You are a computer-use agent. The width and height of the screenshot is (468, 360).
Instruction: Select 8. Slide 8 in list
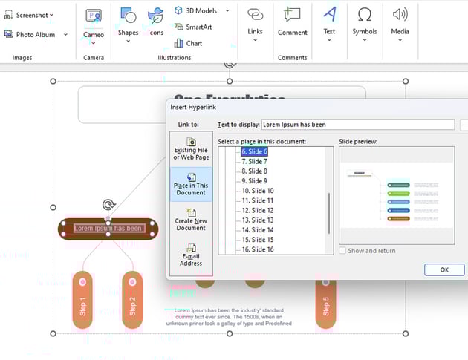[x=254, y=171]
